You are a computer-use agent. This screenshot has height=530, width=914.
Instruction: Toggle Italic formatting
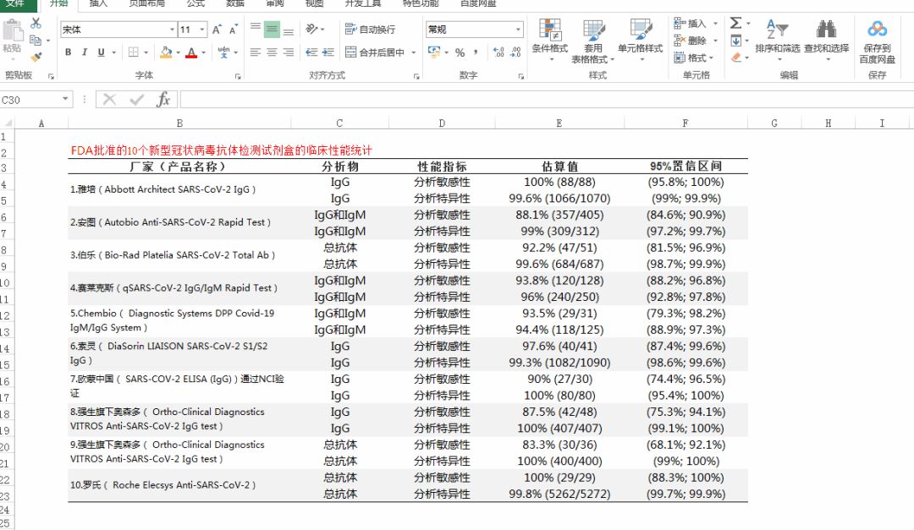84,52
